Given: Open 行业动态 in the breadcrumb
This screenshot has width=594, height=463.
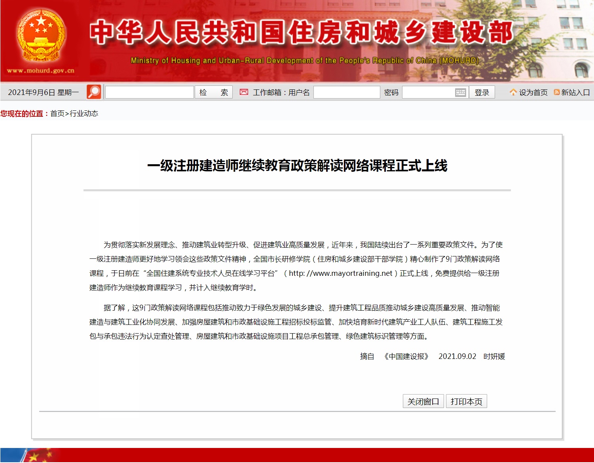Looking at the screenshot, I should [84, 114].
